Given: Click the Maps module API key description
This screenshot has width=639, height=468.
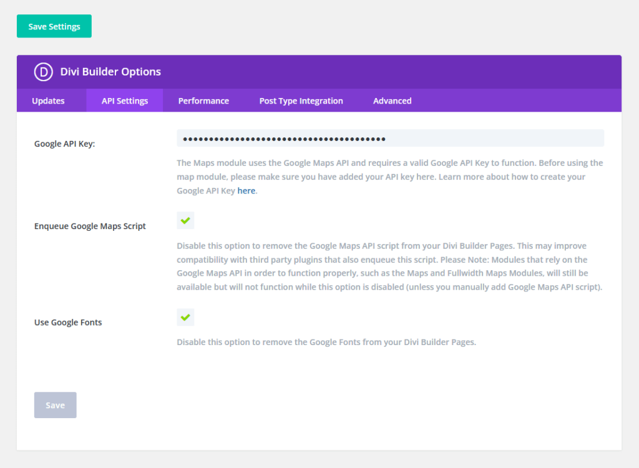Looking at the screenshot, I should (x=390, y=177).
